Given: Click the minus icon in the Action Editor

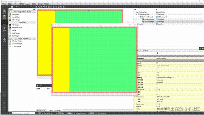Looking at the screenshot, I should (x=40, y=86).
